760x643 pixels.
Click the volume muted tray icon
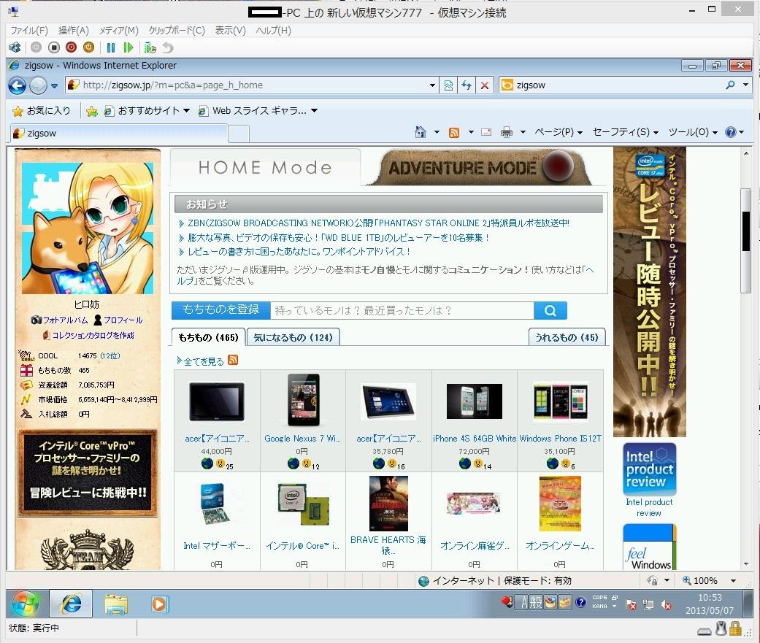667,605
